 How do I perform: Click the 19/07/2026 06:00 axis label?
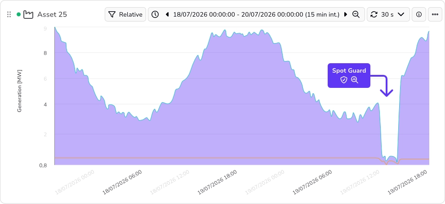[x=312, y=182]
